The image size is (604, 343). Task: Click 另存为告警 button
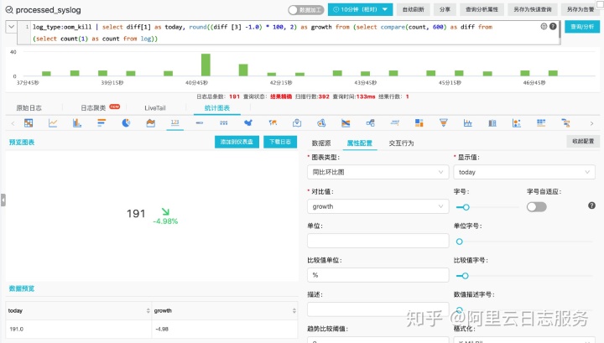pos(581,9)
